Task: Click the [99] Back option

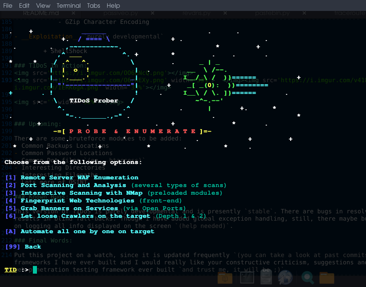Action: pyautogui.click(x=23, y=247)
